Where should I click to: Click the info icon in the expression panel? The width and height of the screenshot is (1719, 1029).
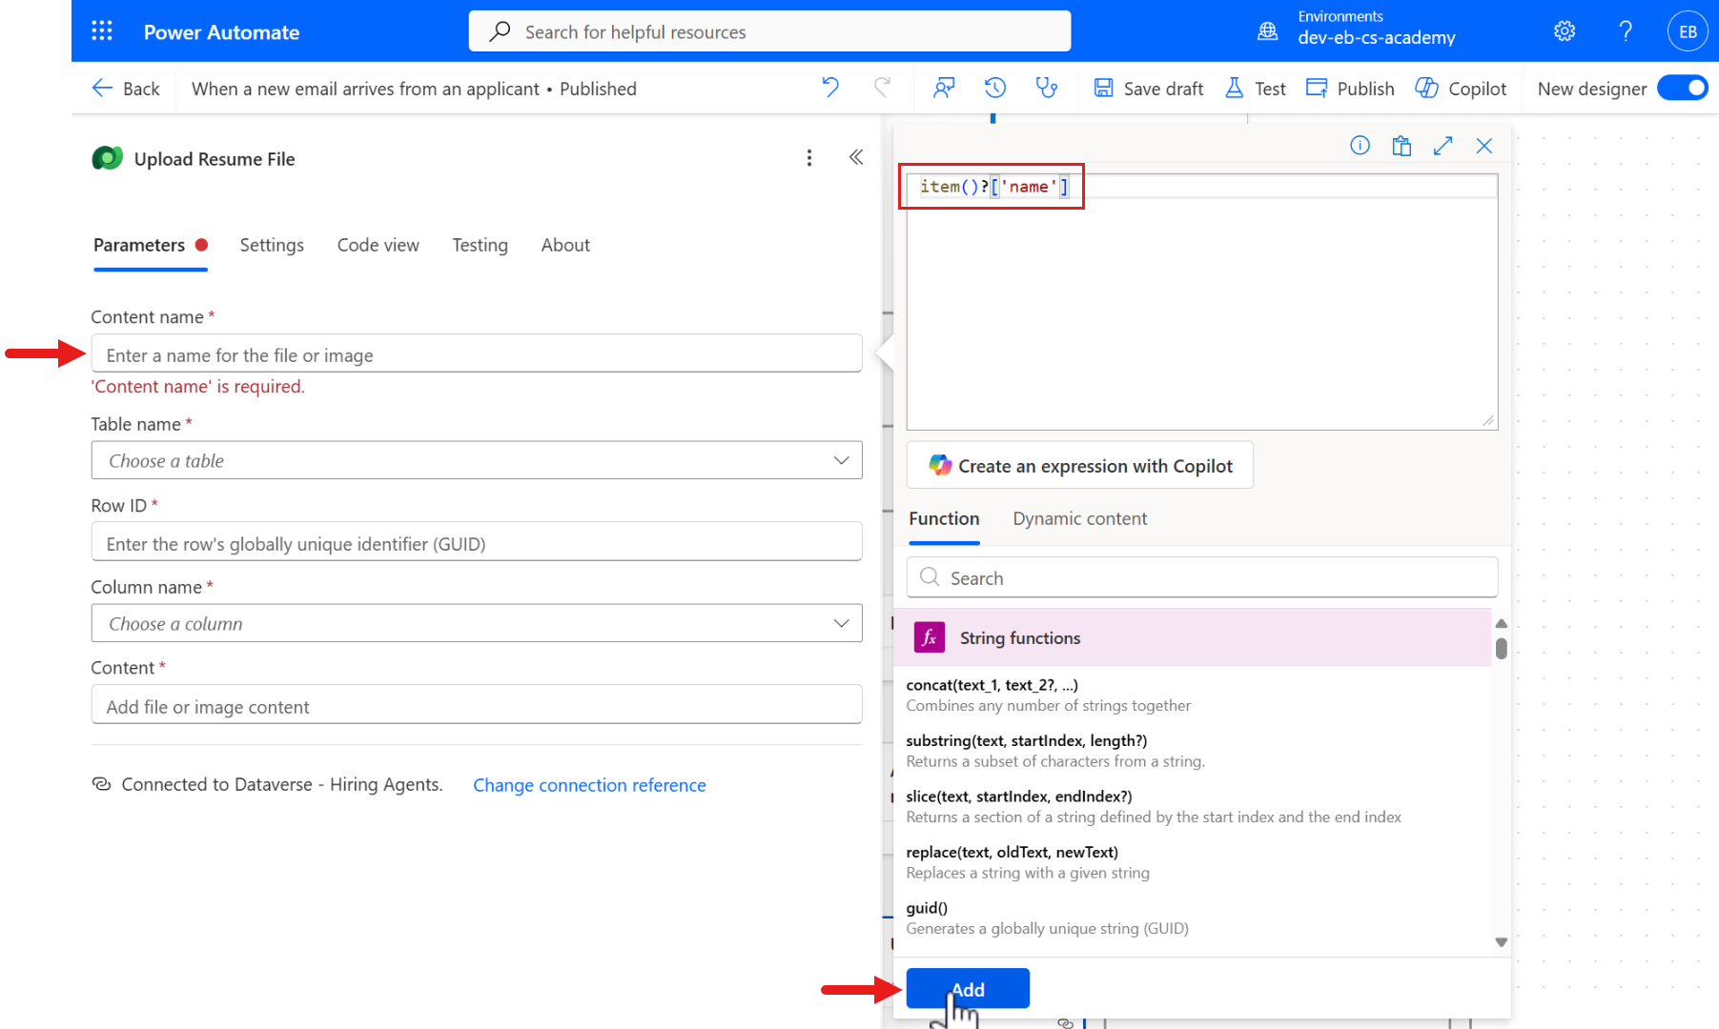tap(1360, 146)
